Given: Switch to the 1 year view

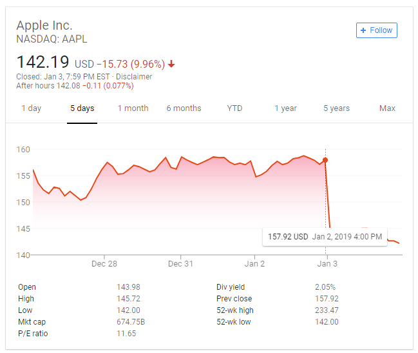Looking at the screenshot, I should (x=285, y=108).
